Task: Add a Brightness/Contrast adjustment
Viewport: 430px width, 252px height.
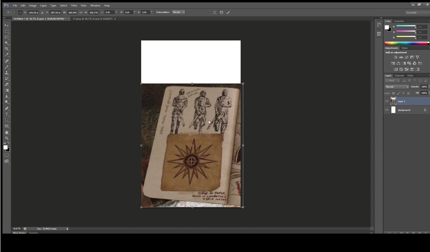Action: click(x=396, y=57)
